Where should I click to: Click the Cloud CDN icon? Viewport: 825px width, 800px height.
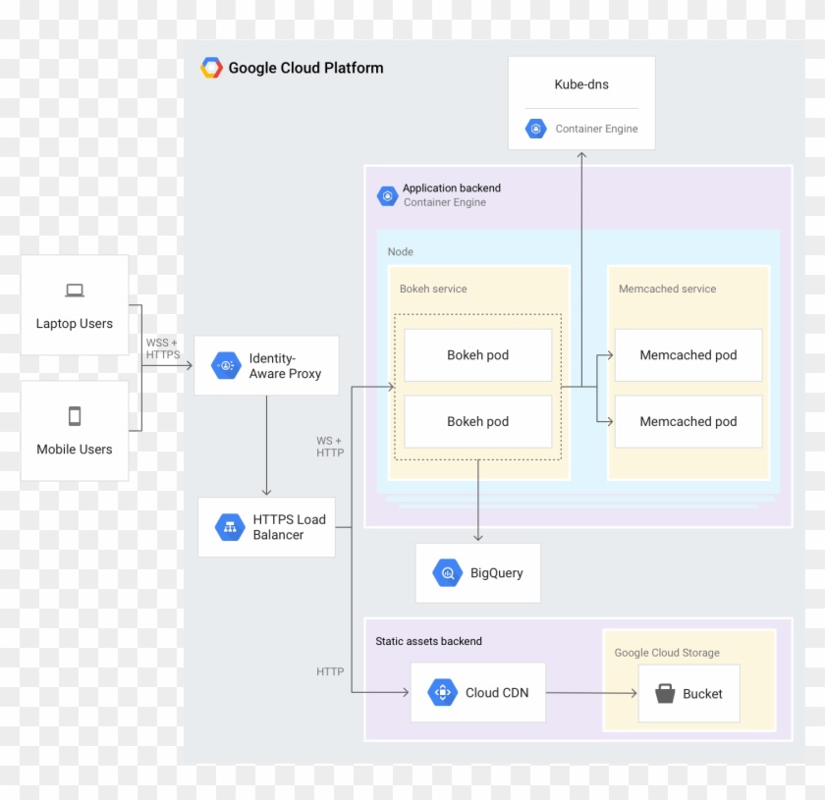pos(443,692)
